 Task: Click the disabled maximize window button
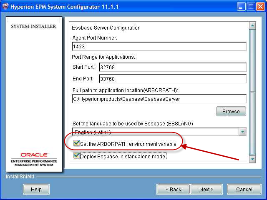[x=251, y=7]
